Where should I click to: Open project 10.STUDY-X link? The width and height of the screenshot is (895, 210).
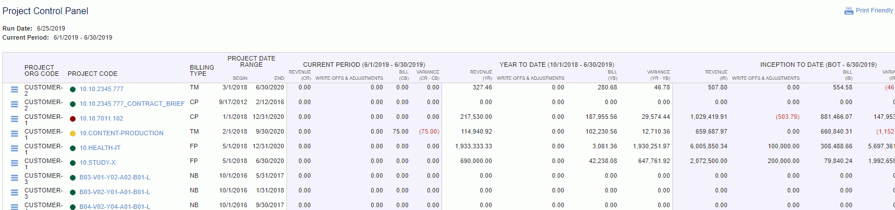[97, 163]
